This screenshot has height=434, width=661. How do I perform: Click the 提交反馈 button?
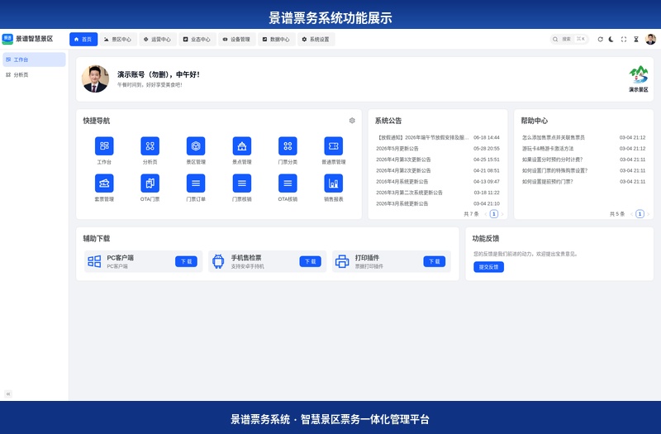click(488, 267)
